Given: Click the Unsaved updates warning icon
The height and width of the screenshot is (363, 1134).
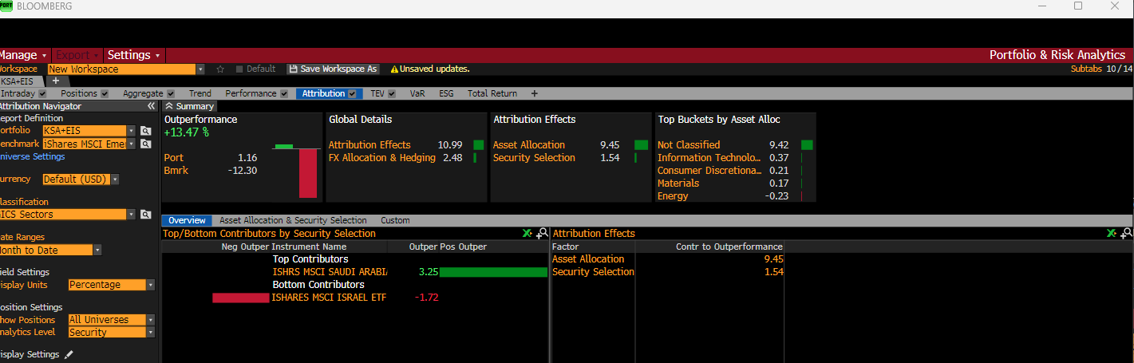Looking at the screenshot, I should tap(394, 69).
